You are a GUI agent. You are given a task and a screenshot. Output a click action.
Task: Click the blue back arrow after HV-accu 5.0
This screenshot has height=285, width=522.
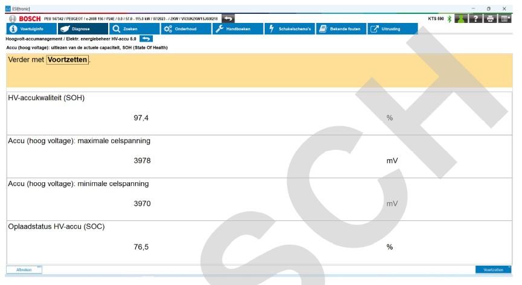click(x=147, y=39)
